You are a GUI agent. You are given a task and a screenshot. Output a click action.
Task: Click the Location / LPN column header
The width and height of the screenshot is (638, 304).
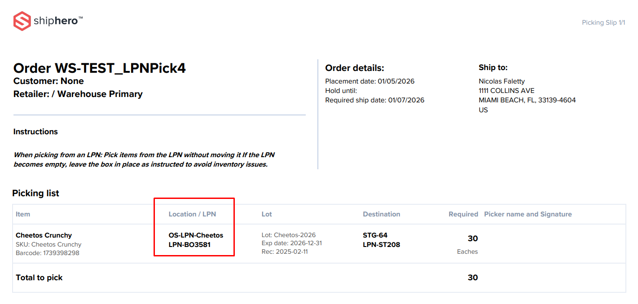tap(192, 214)
